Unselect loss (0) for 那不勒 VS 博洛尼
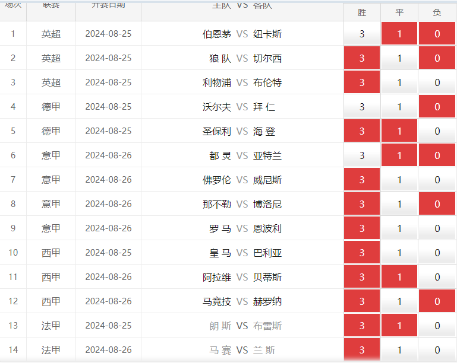Viewport: 457px width, 363px height. 437,204
